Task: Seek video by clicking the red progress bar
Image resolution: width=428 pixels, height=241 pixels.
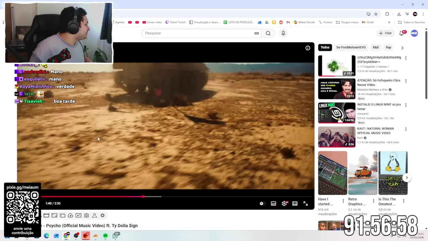Action: click(x=92, y=197)
